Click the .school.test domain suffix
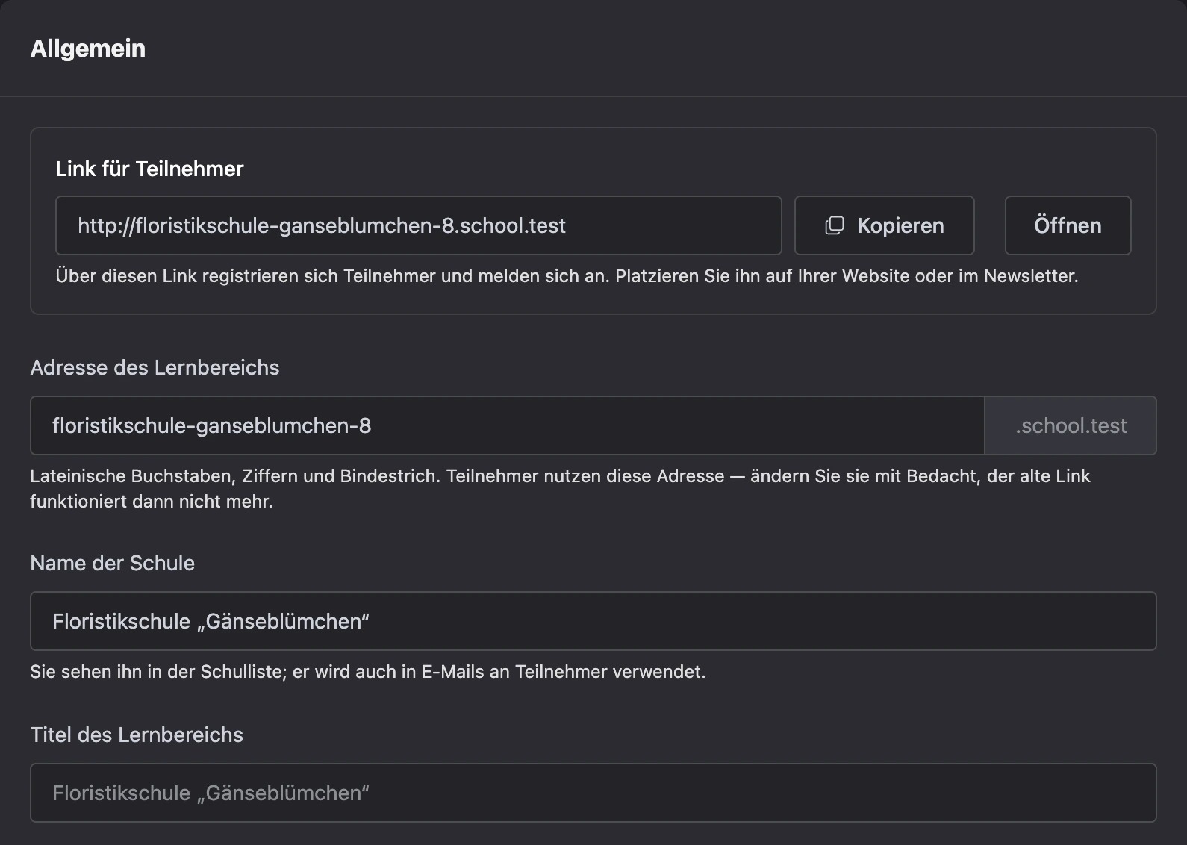The height and width of the screenshot is (845, 1187). click(1071, 425)
